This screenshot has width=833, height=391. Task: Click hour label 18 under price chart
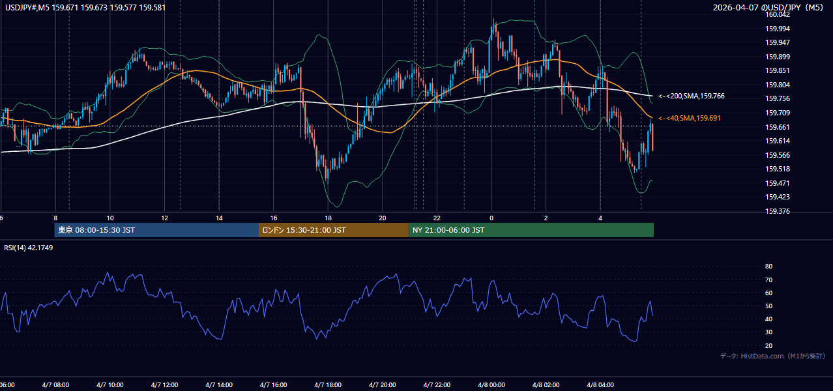[x=328, y=218]
